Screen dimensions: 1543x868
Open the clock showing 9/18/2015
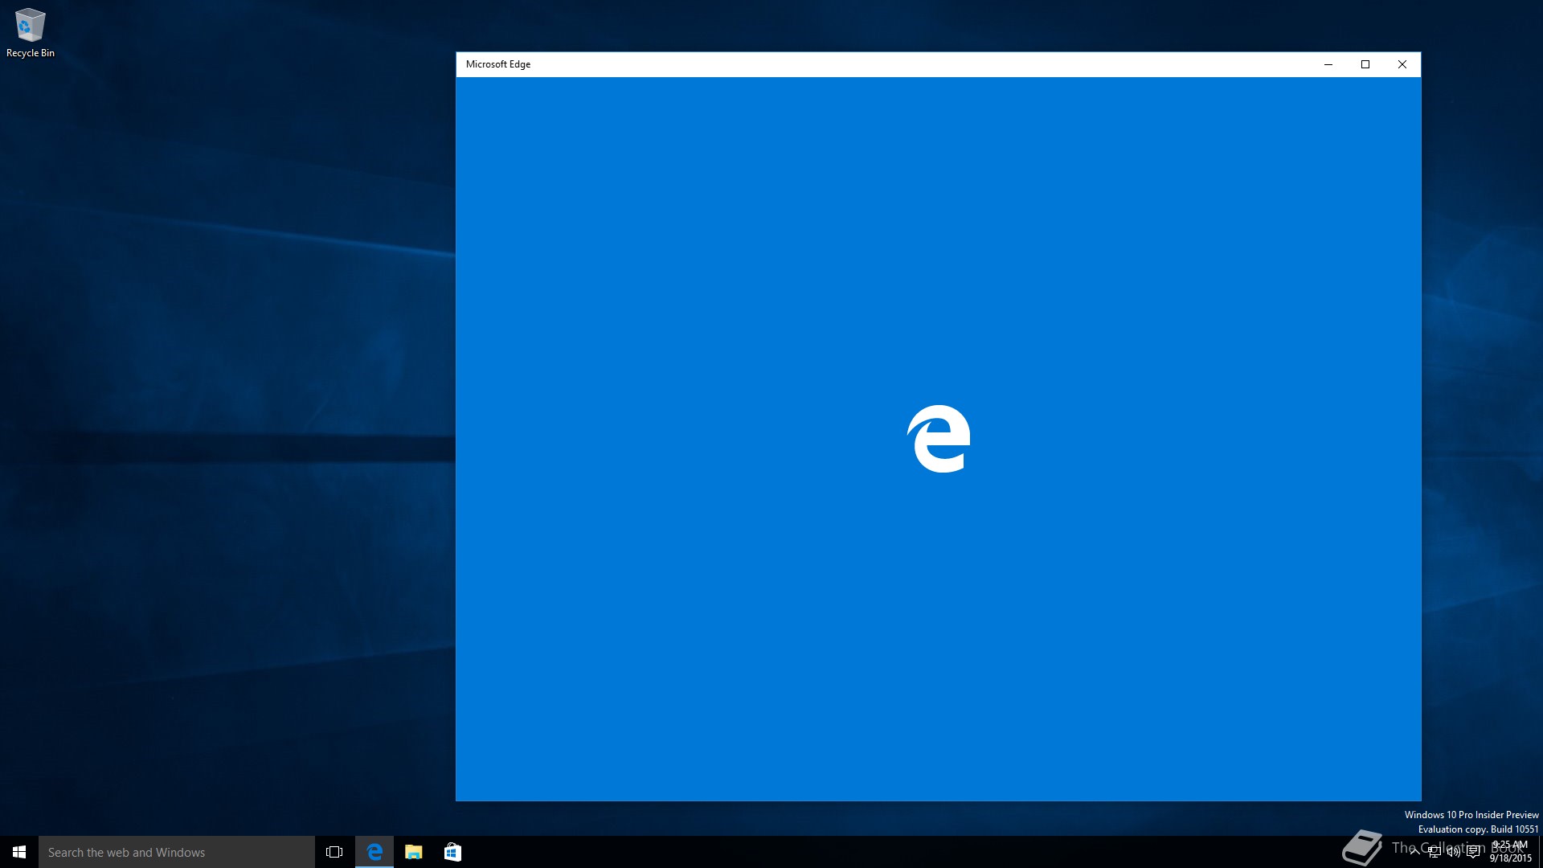click(x=1510, y=852)
